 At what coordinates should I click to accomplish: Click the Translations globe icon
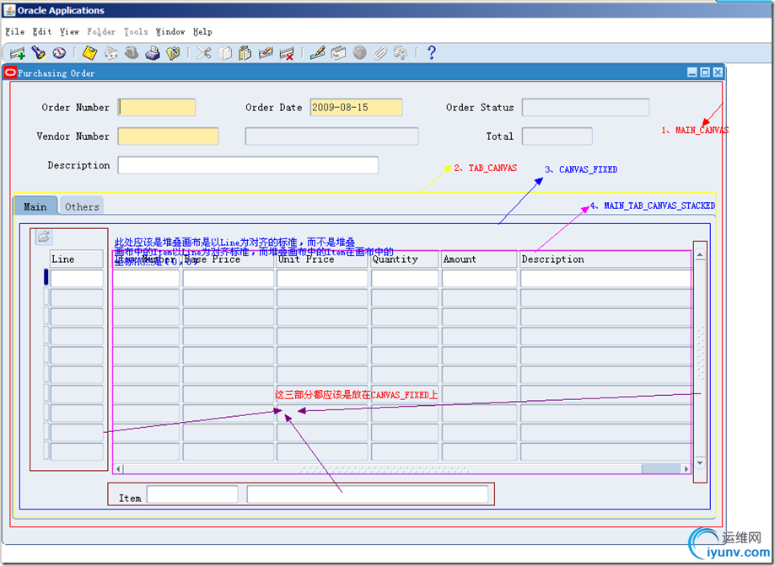pos(359,53)
